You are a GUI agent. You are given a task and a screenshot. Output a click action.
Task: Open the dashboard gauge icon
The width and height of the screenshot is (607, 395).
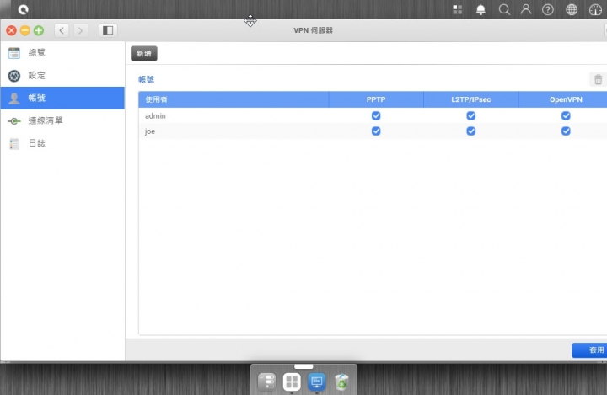pos(595,9)
